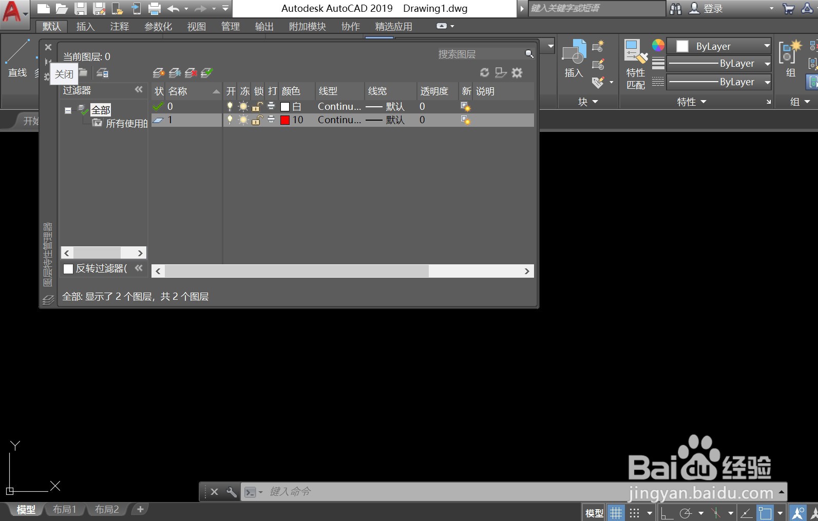Click the Toggle override highlight icon beside refresh

point(501,72)
